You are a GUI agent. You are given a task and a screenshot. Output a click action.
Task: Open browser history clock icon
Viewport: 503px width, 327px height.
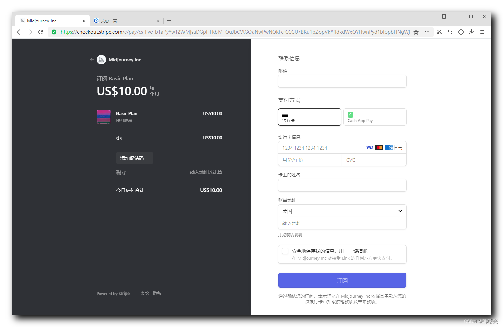pos(461,32)
